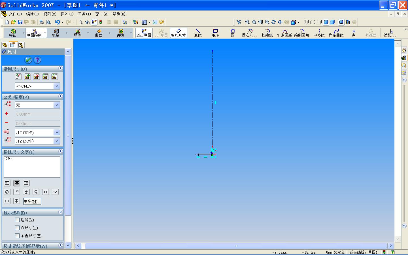Enable the 审查尺寸(E) checkbox
The height and width of the screenshot is (255, 408).
pos(17,236)
